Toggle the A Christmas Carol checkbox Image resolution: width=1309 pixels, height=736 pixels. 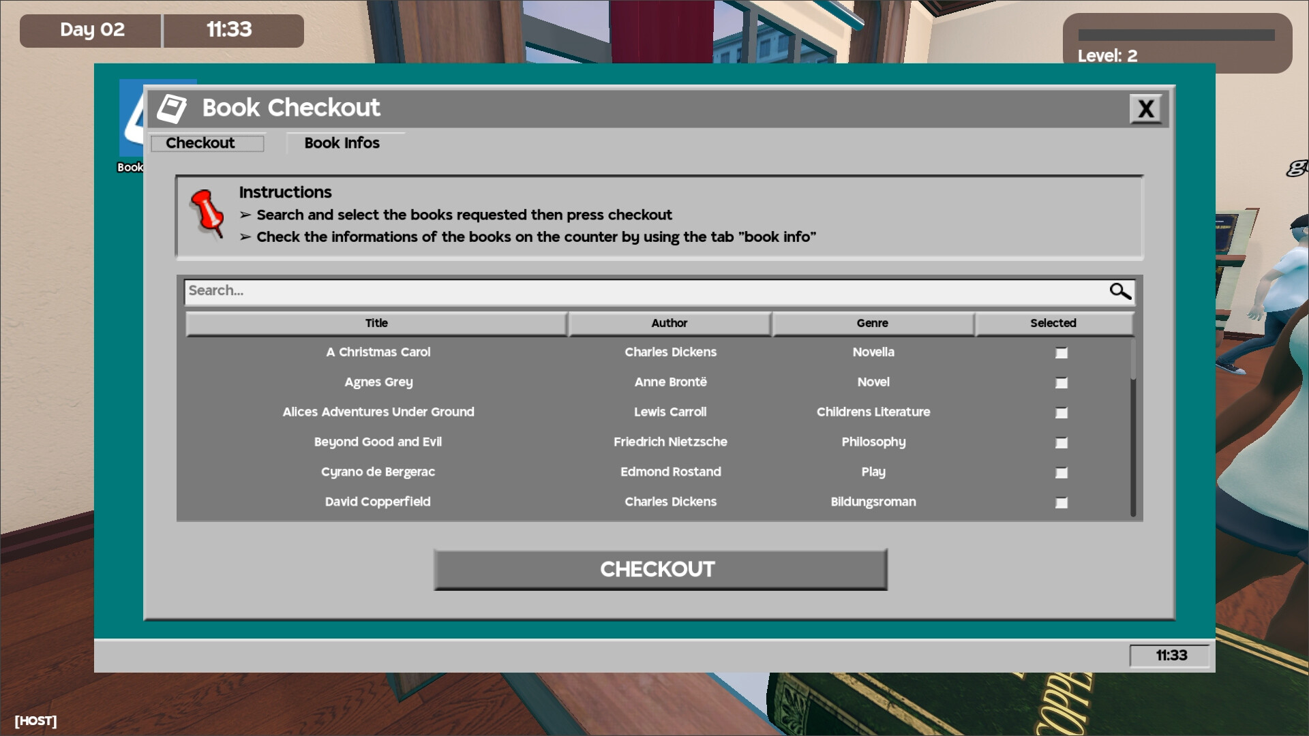[1062, 352]
